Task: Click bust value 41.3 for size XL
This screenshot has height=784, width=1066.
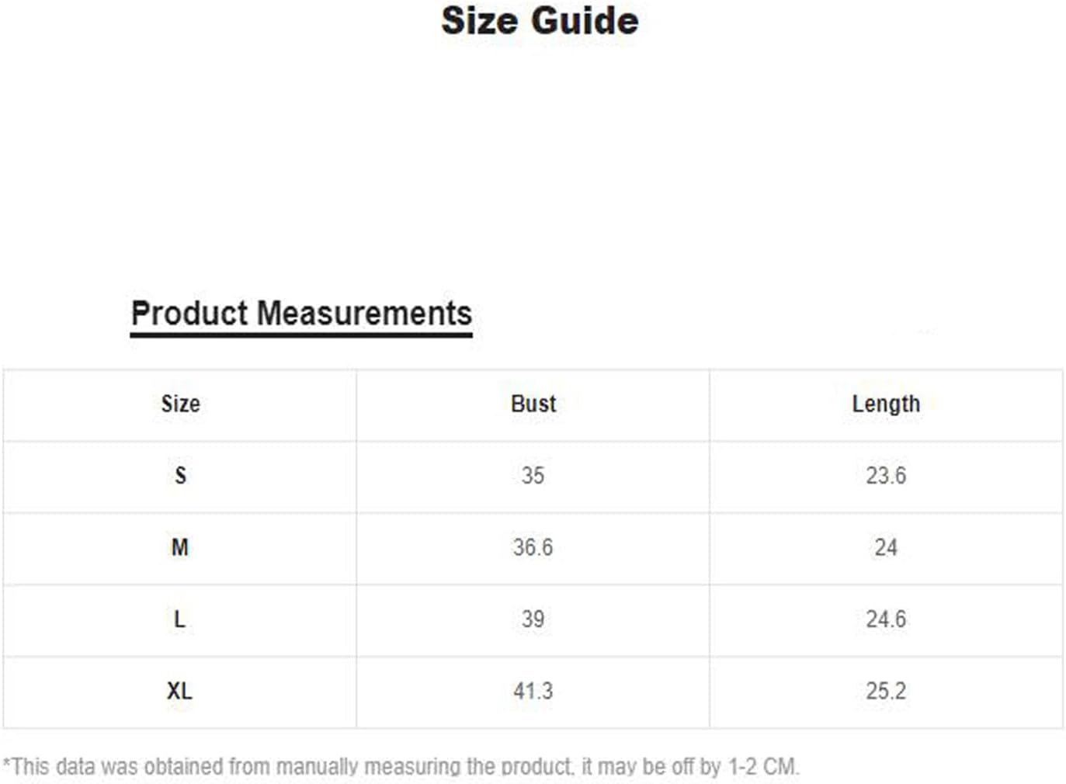Action: point(533,691)
